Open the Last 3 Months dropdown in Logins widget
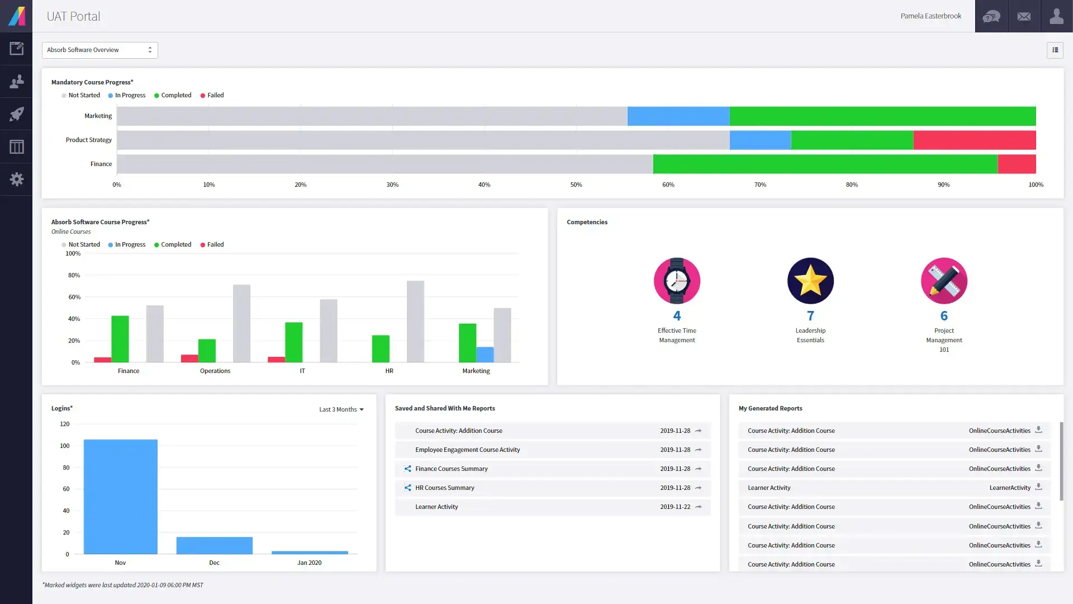This screenshot has width=1073, height=604. tap(341, 409)
